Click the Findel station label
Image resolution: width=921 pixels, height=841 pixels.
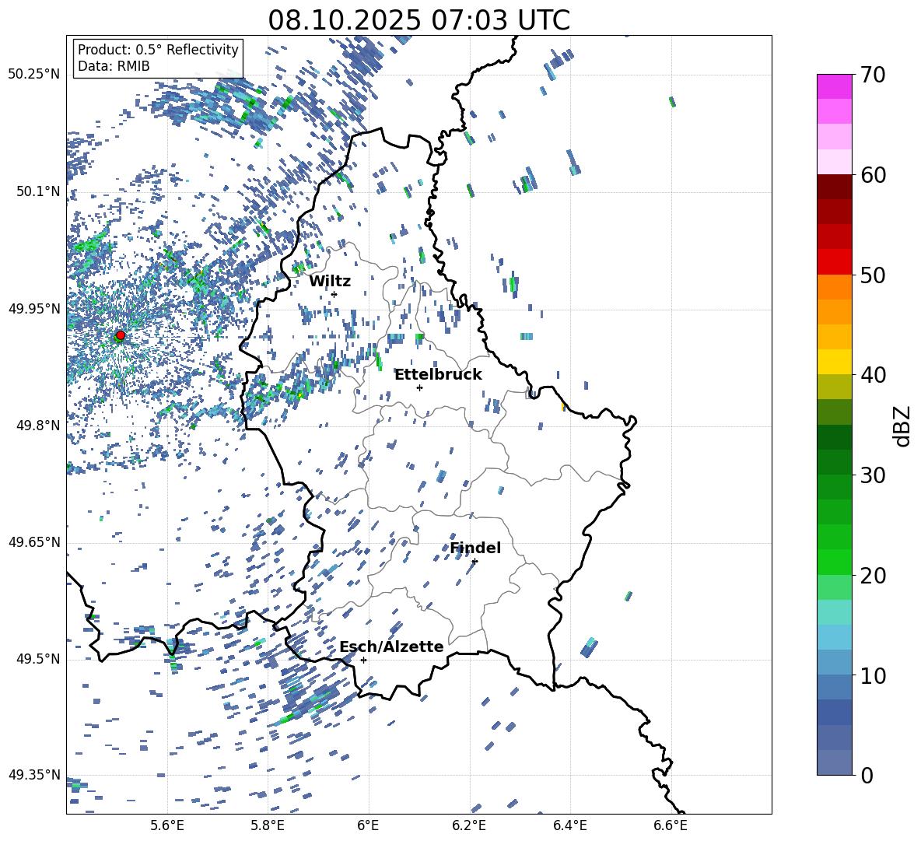(x=475, y=548)
